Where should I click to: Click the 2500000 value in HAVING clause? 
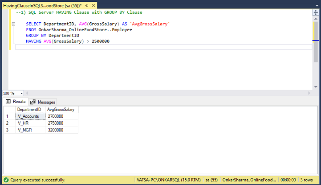point(101,41)
